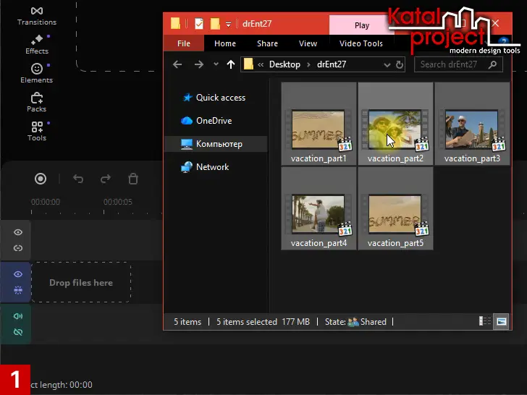Toggle the snowflake icon on video track

point(18,290)
